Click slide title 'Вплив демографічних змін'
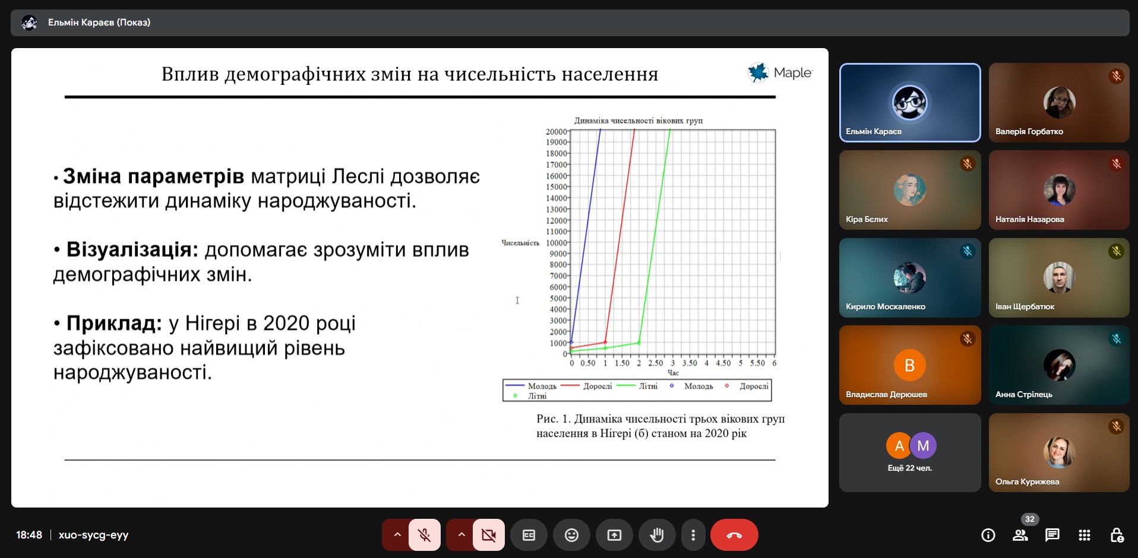The height and width of the screenshot is (558, 1138). (410, 74)
